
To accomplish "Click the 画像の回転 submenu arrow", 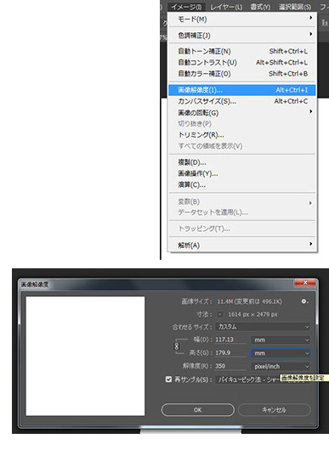I will [310, 111].
